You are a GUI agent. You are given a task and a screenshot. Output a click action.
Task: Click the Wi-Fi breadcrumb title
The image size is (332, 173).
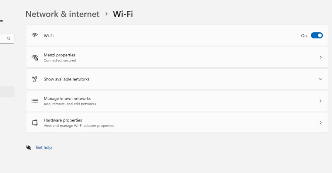(x=123, y=14)
